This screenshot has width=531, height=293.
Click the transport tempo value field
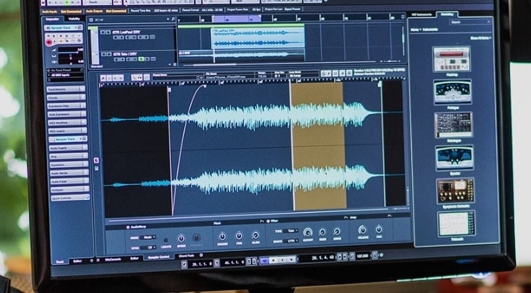(363, 255)
